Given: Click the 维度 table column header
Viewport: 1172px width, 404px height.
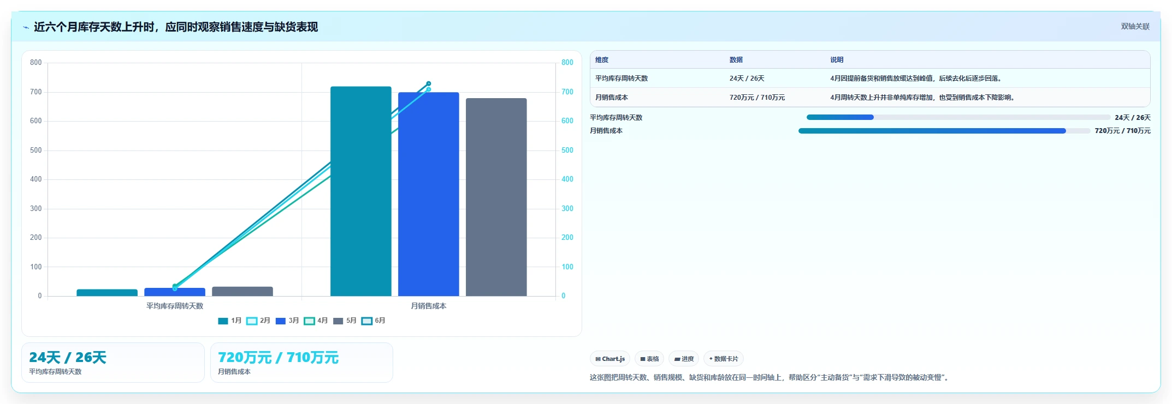Looking at the screenshot, I should click(602, 60).
